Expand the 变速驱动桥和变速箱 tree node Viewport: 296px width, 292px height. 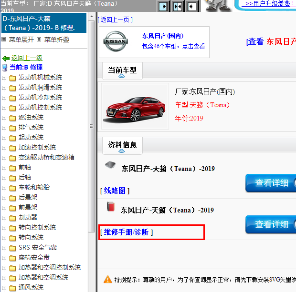pyautogui.click(x=4, y=158)
